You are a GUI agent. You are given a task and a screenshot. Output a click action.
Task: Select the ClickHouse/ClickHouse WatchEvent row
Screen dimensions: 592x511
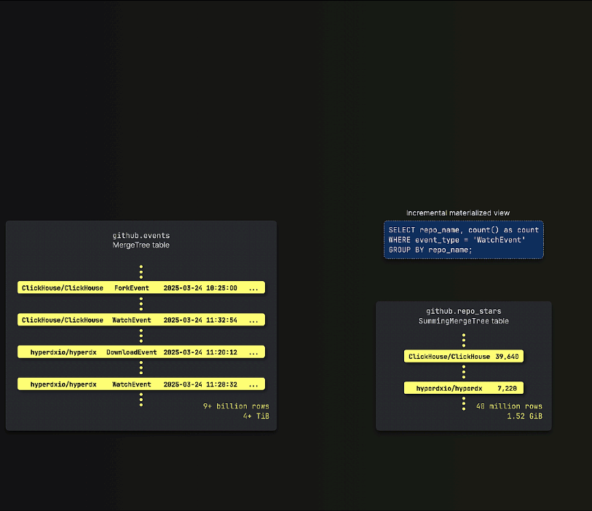pyautogui.click(x=141, y=320)
